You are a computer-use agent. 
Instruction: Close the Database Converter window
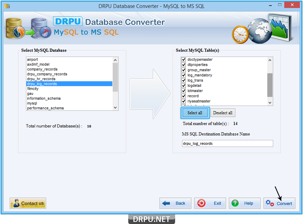tap(292, 5)
